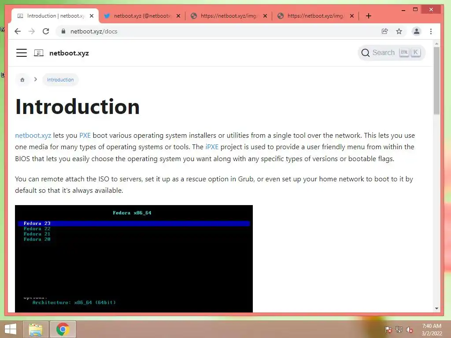
Task: Click the address bar URL netboot.xyz/docs
Action: pos(94,31)
